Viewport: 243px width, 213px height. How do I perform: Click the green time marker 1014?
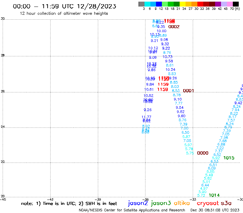[214, 195]
